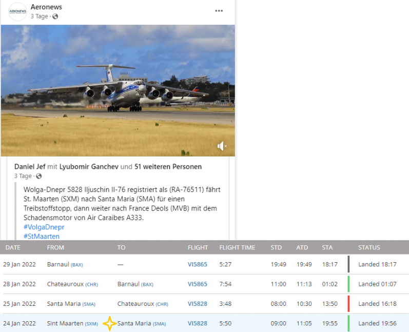
Task: Open Lyubomir Ganchev's profile link
Action: click(89, 167)
